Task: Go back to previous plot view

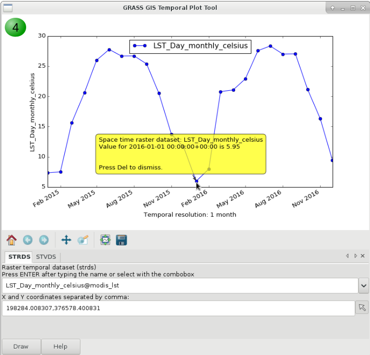Action: (x=28, y=240)
